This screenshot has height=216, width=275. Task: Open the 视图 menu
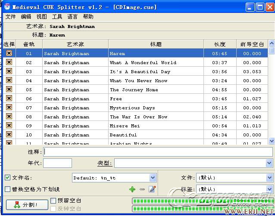coord(41,17)
